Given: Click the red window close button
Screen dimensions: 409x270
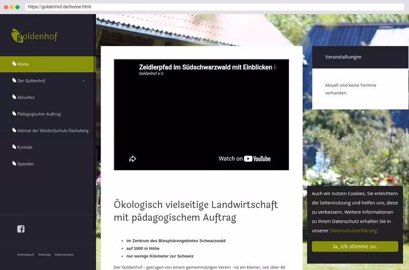Looking at the screenshot, I should pos(6,7).
